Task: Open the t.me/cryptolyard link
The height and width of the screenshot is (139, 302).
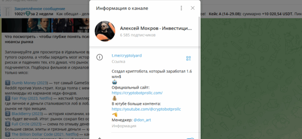Action: click(127, 56)
